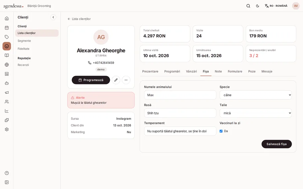The image size is (303, 189).
Task: Click the Marketing Nu value
Action: (129, 132)
